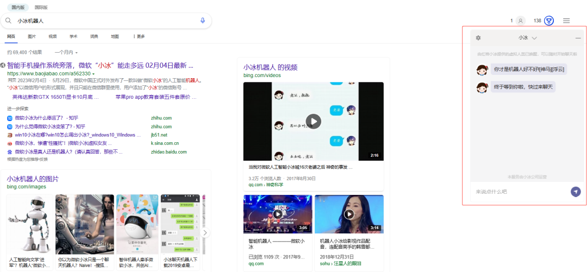Open the 更多 search categories menu
The width and height of the screenshot is (587, 272).
click(139, 37)
